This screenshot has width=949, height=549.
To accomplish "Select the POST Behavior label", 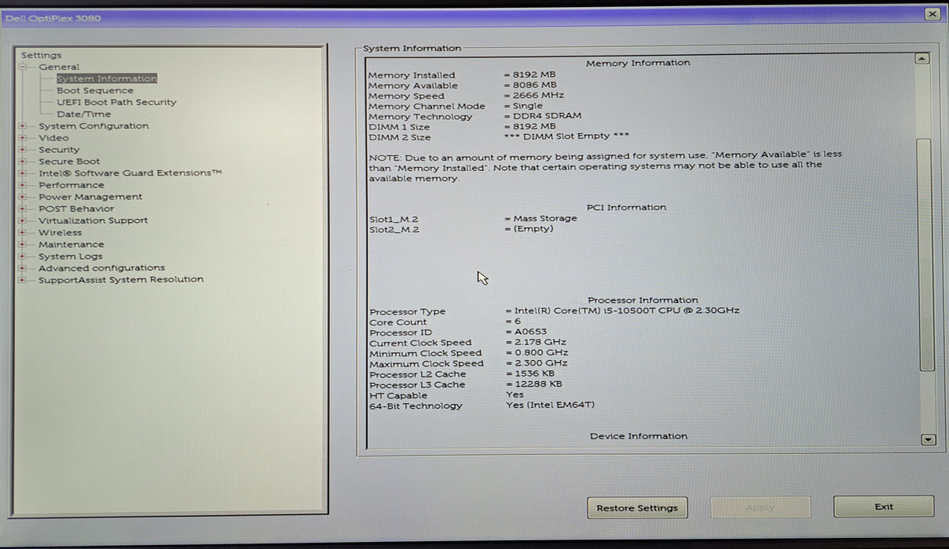I will click(76, 209).
